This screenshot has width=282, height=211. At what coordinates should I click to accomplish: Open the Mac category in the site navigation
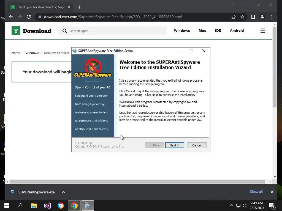[202, 30]
